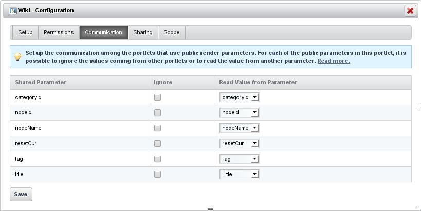This screenshot has width=421, height=211.
Task: Click the bottom edge resize handle
Action: coord(211,209)
